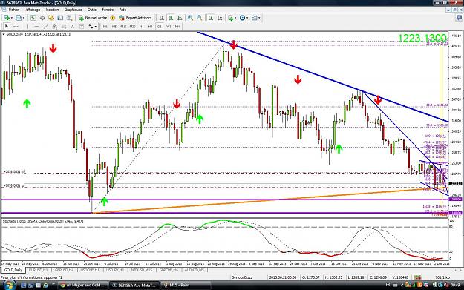Toggle the Market Watch window icon
This screenshot has width=464, height=290.
tap(33, 18)
